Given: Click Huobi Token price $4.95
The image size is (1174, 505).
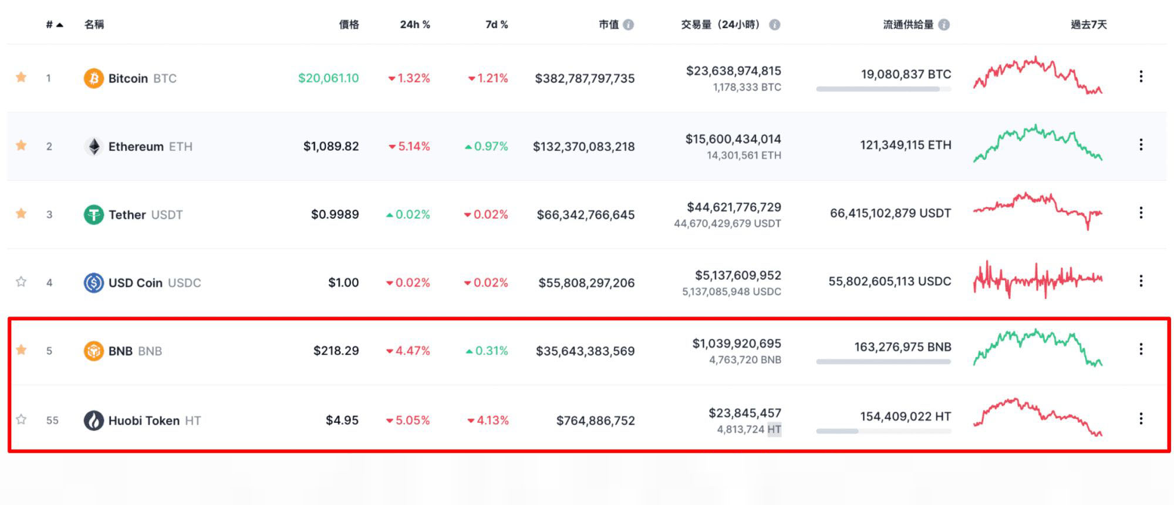Looking at the screenshot, I should [x=342, y=420].
